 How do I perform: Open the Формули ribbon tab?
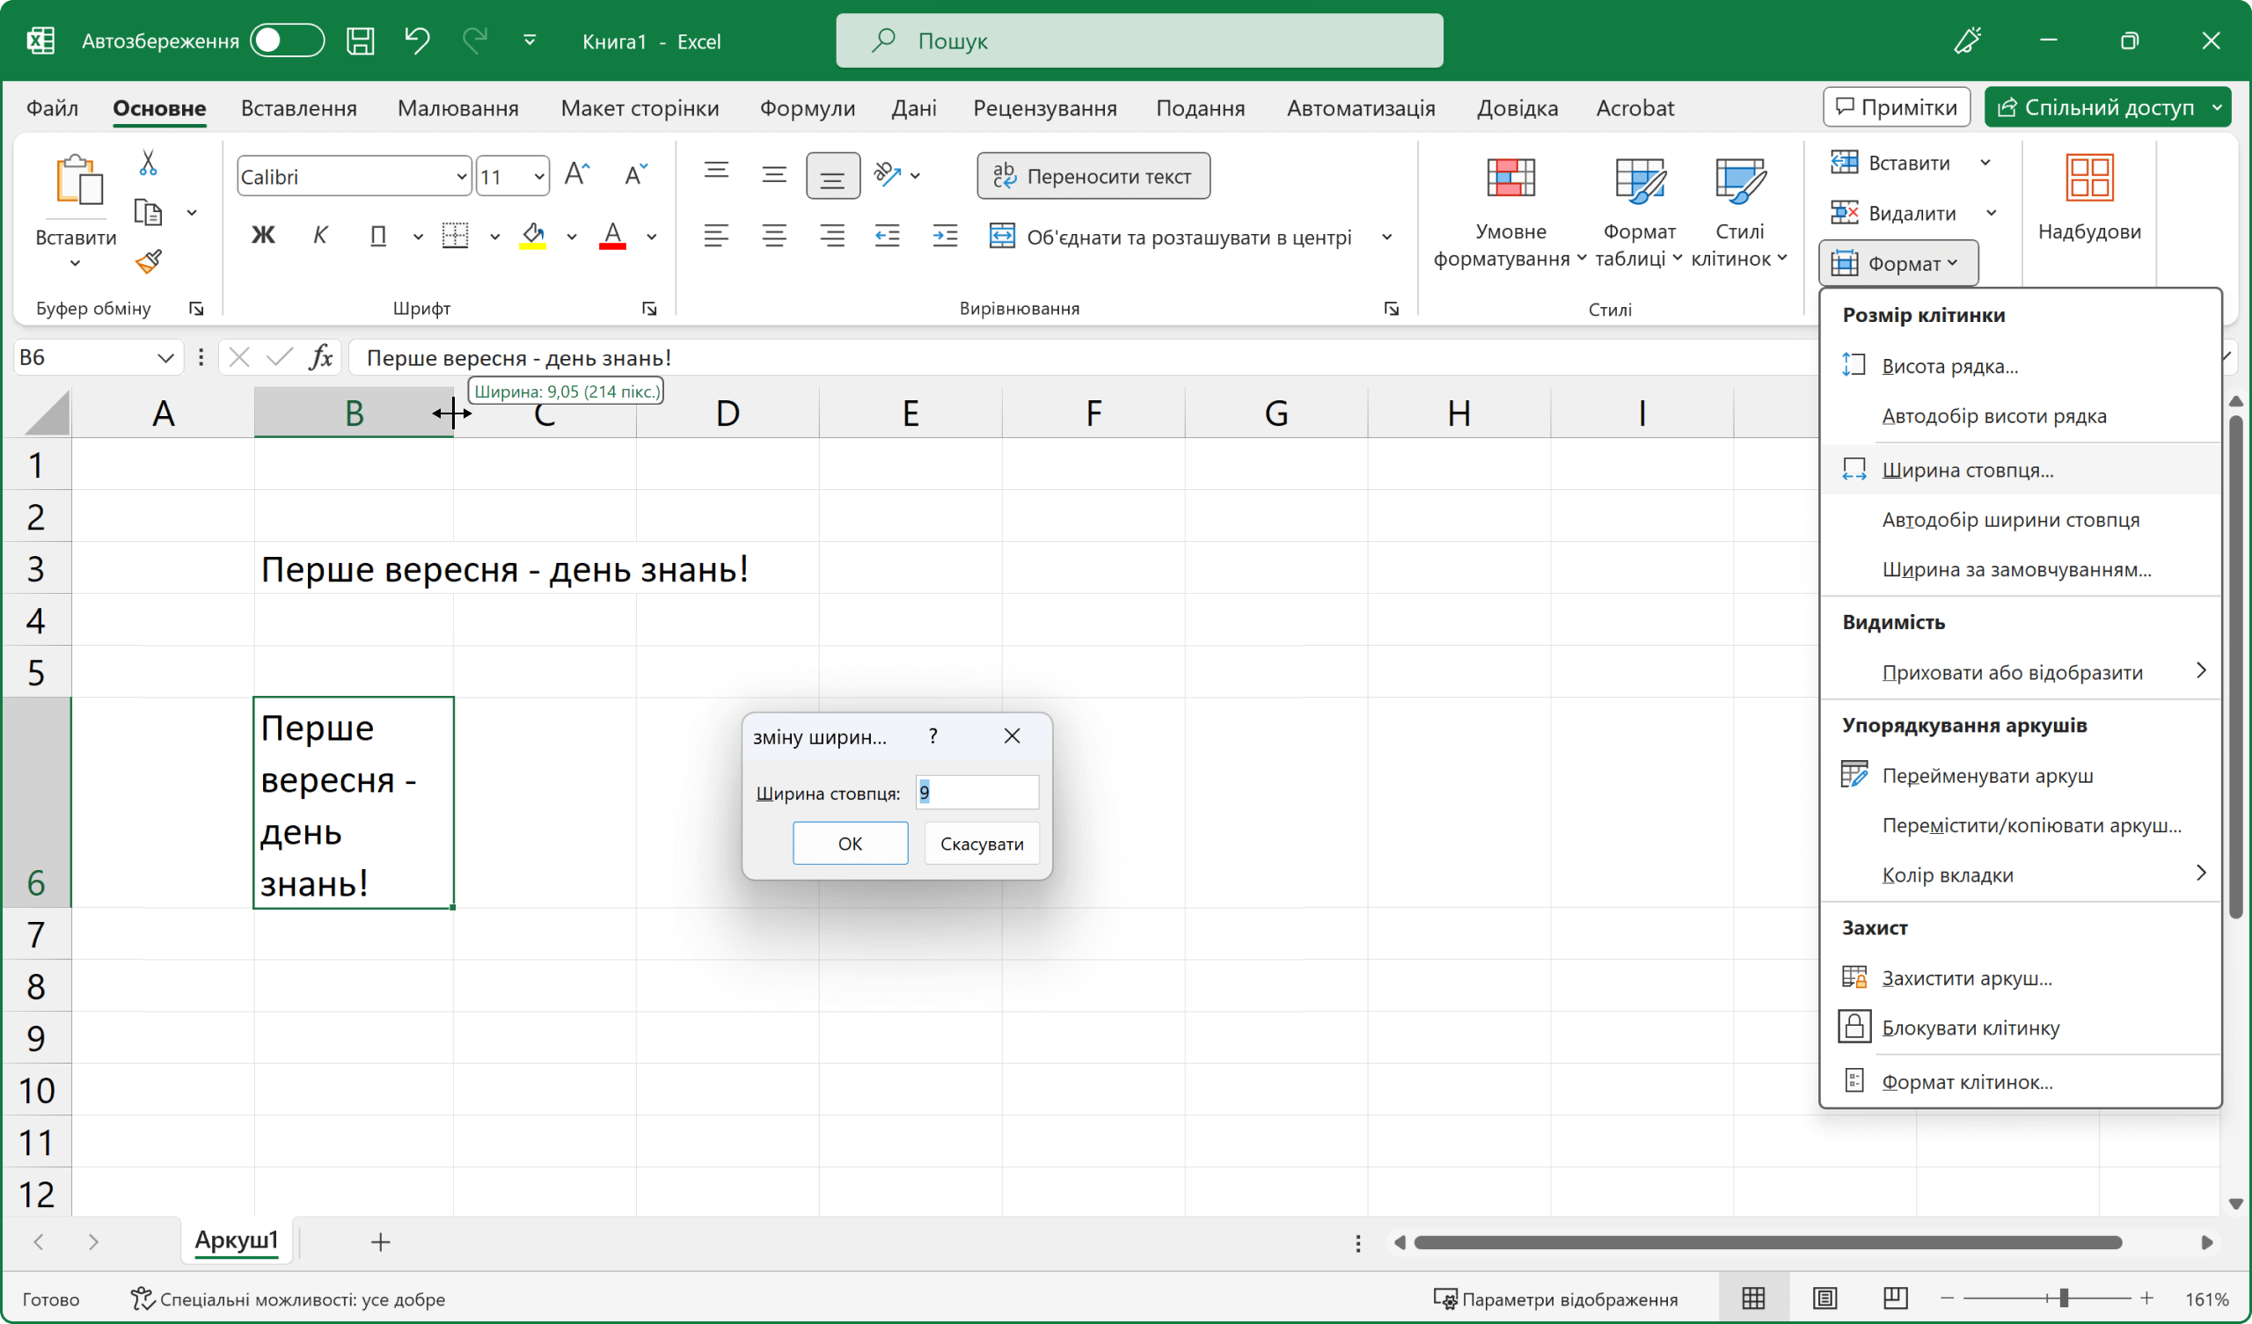point(806,108)
